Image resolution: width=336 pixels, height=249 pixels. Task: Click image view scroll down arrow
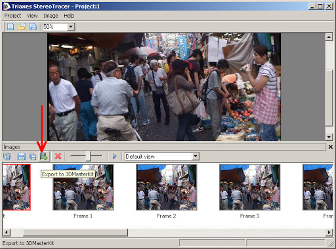[329, 137]
